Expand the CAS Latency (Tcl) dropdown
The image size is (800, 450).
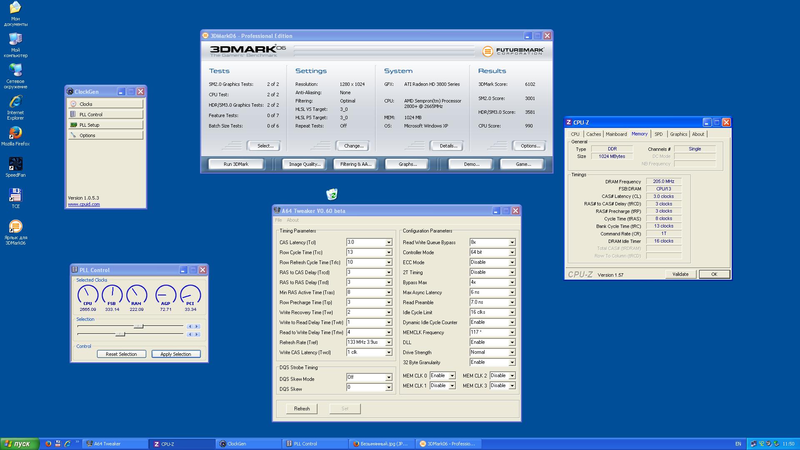(388, 242)
